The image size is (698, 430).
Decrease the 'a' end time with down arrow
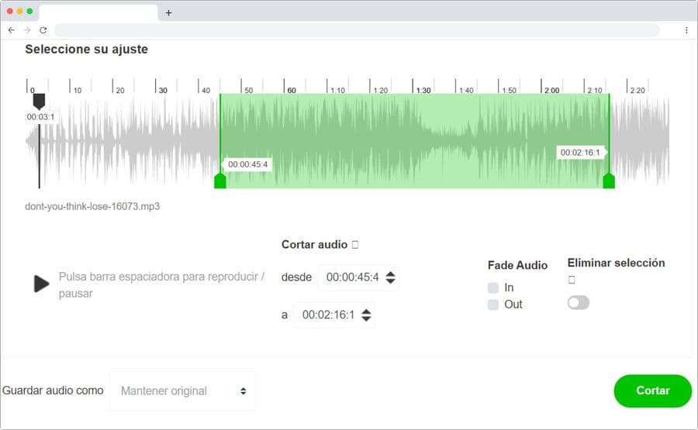[366, 319]
